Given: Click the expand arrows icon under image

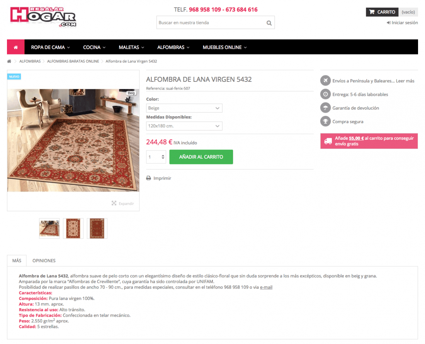Looking at the screenshot, I should coord(114,203).
